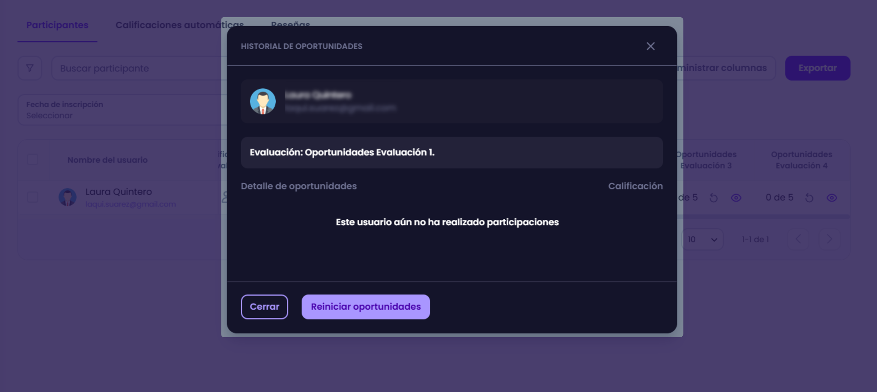View opportunities eye icon for Evaluación 4
The height and width of the screenshot is (392, 877).
pyautogui.click(x=832, y=198)
